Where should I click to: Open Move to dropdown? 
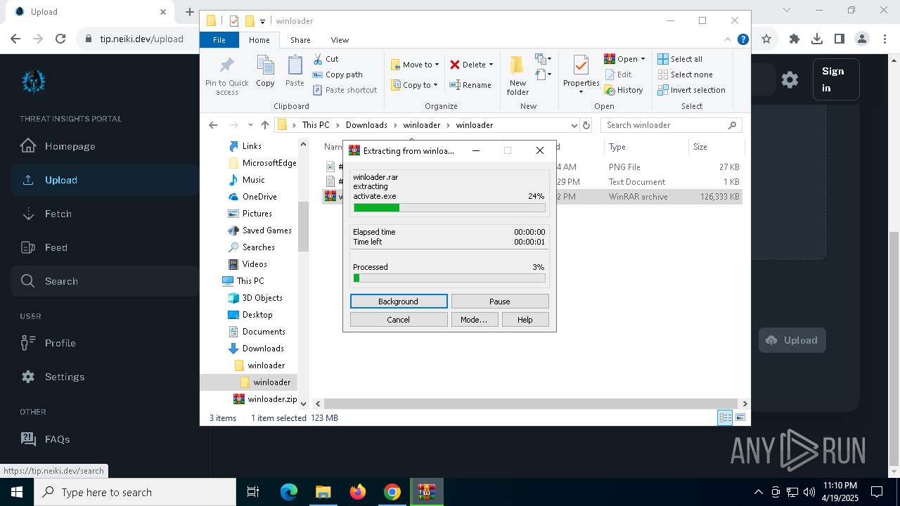click(x=415, y=65)
